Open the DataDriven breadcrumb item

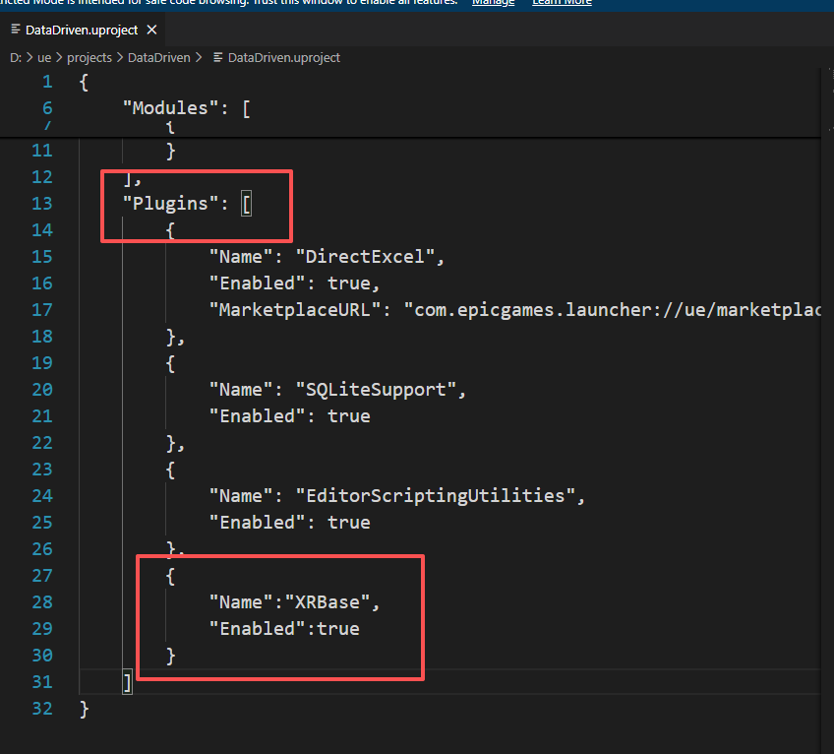click(161, 57)
